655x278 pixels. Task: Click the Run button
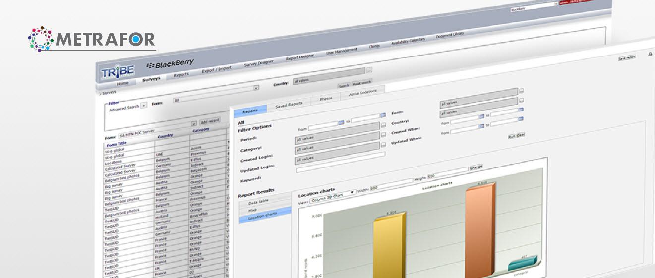pyautogui.click(x=512, y=135)
